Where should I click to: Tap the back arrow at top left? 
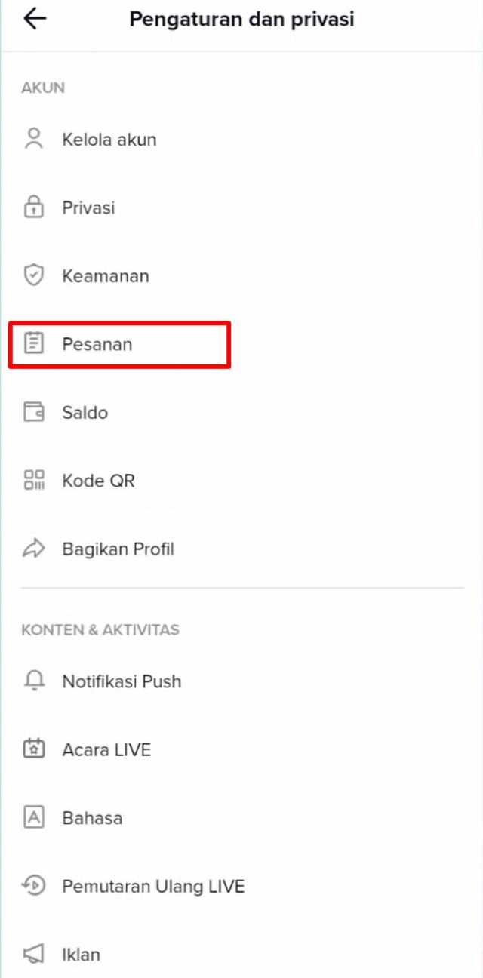[x=35, y=19]
